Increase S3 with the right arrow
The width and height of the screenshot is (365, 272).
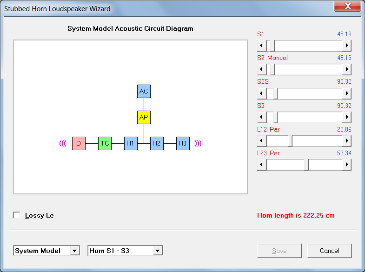[x=346, y=117]
